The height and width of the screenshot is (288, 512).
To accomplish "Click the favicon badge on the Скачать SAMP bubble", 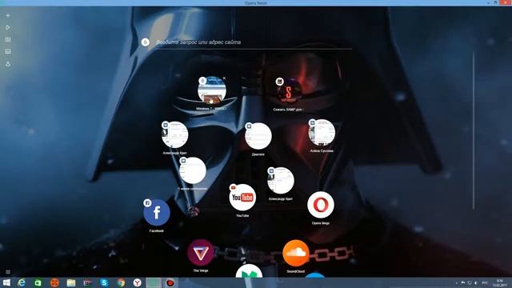I will pyautogui.click(x=279, y=82).
